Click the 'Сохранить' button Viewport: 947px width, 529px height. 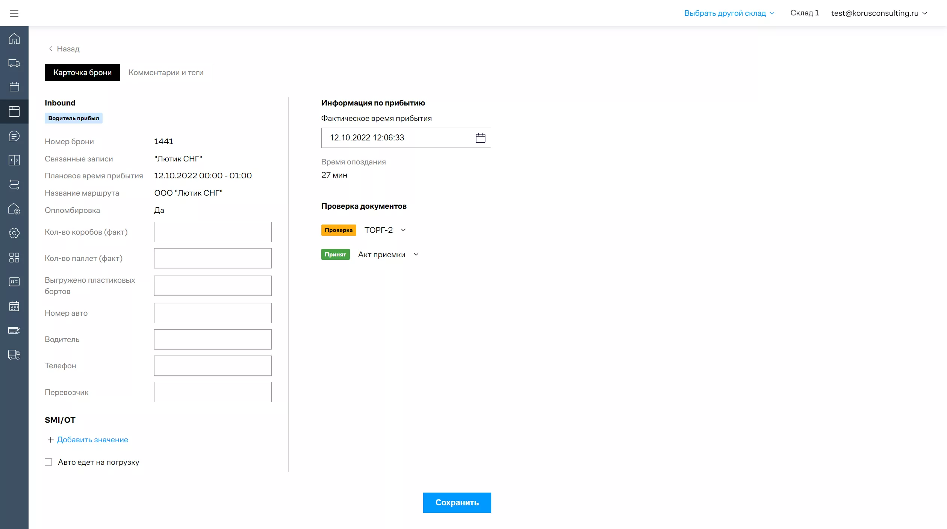point(457,503)
